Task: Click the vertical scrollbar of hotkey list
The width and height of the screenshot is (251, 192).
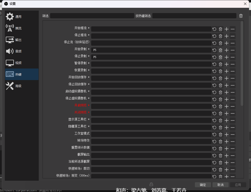Action: [x=242, y=63]
